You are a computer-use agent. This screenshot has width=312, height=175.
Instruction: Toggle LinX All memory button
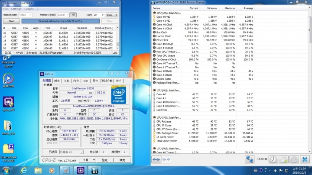pyautogui.click(x=73, y=15)
